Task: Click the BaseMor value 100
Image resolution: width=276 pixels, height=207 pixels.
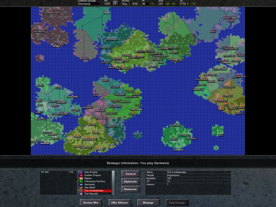Action: click(169, 178)
